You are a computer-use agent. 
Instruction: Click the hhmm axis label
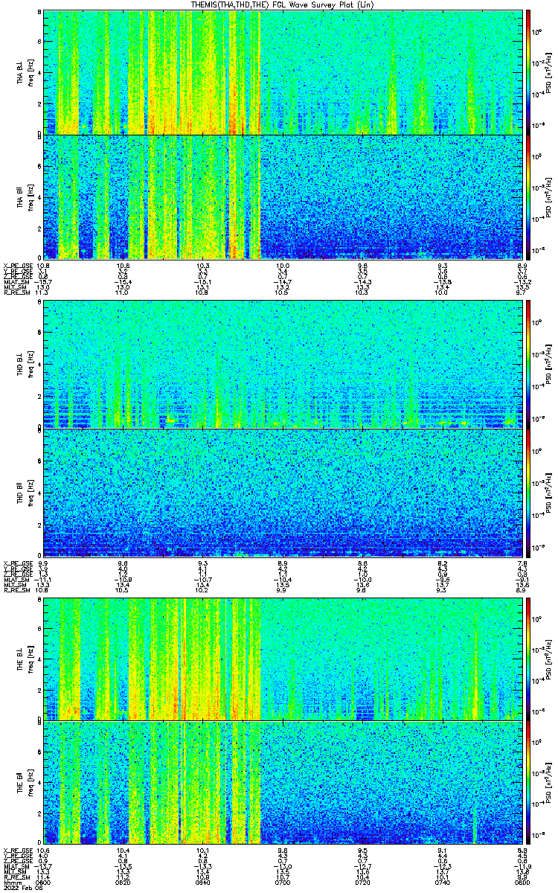11,882
